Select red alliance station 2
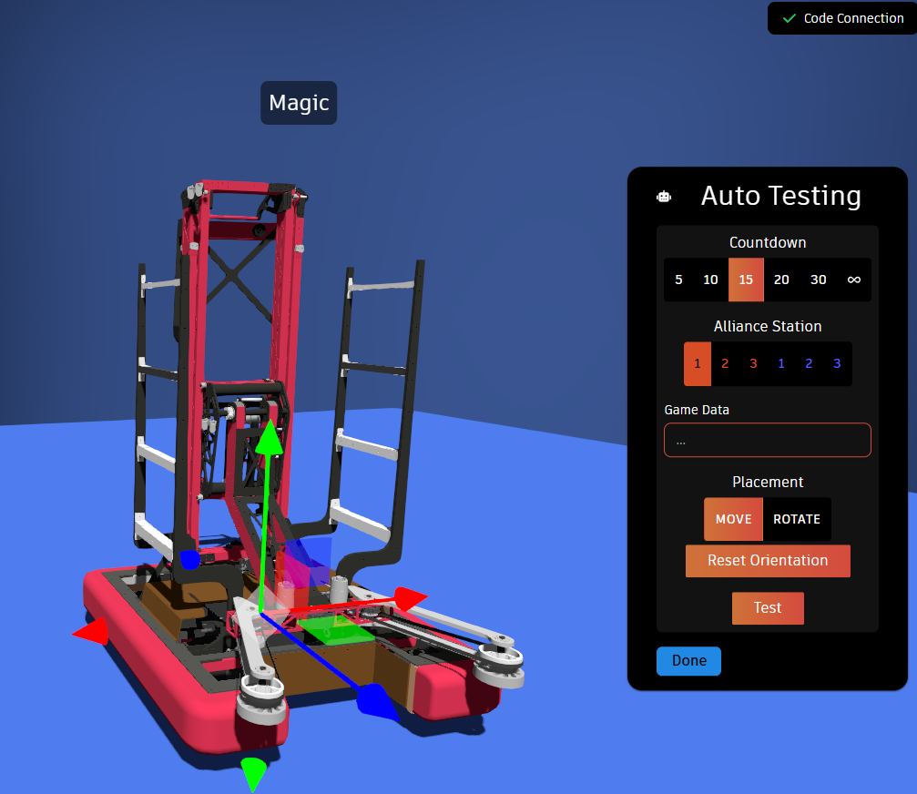 [725, 363]
